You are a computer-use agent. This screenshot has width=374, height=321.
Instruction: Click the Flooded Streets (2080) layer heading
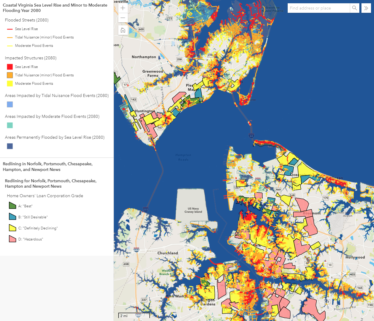coord(27,20)
